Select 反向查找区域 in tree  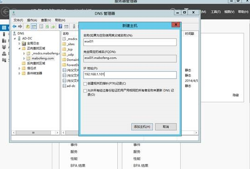36,63
